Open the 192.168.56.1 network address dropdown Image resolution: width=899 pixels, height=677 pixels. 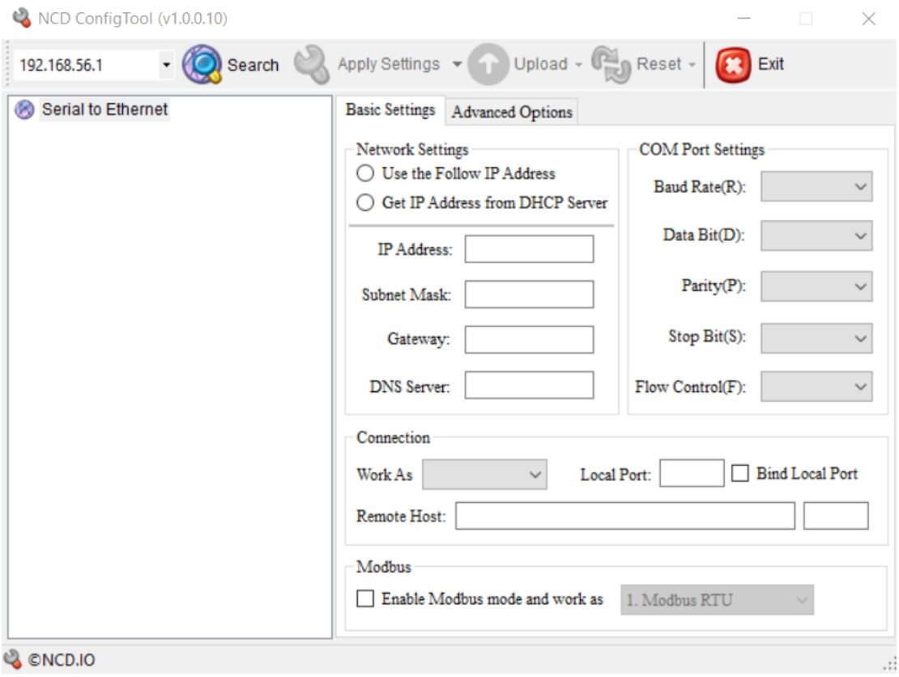click(x=166, y=65)
